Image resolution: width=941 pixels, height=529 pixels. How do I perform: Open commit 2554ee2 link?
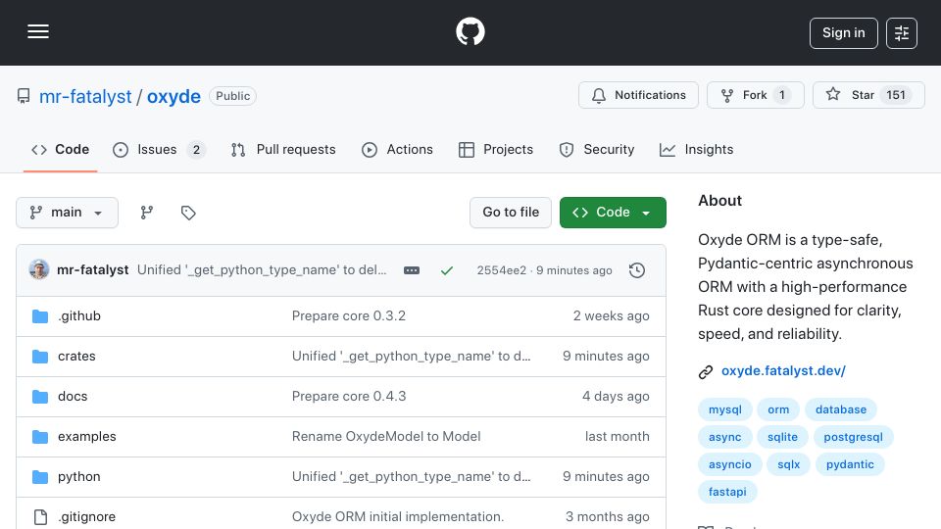click(x=501, y=270)
